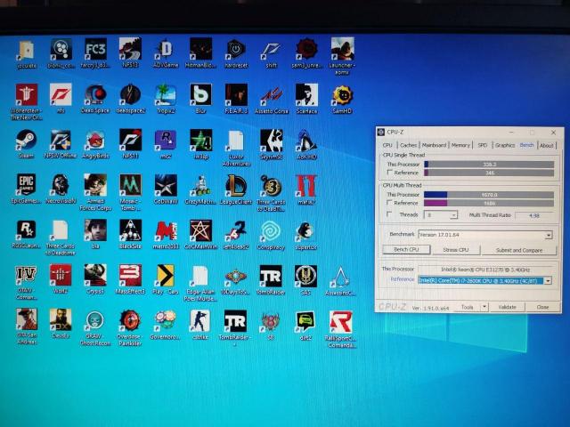This screenshot has height=427, width=570.
Task: Select the MassEffect3 desktop icon
Action: pos(130,279)
